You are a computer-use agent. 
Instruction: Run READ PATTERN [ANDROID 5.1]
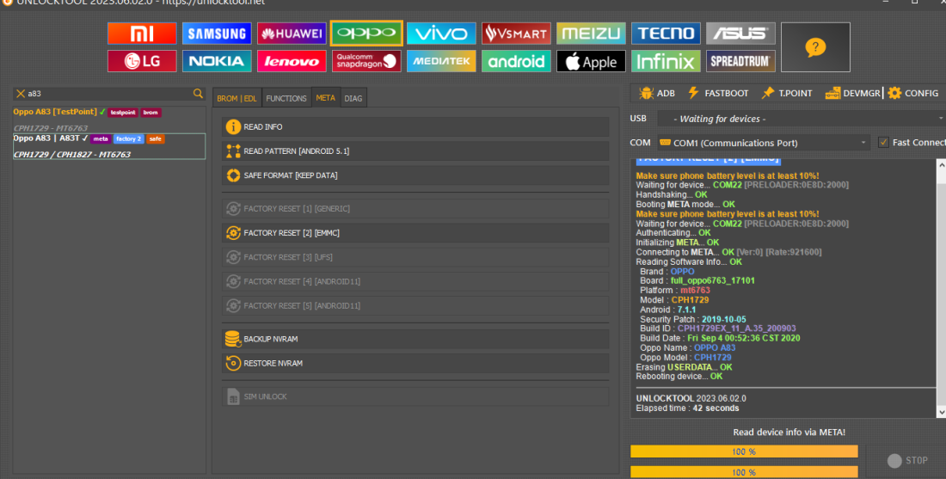pos(415,150)
